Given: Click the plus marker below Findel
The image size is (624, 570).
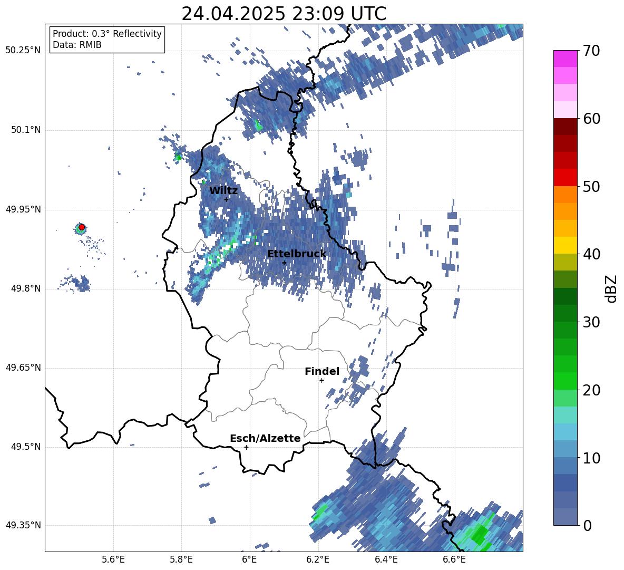Looking at the screenshot, I should [321, 381].
